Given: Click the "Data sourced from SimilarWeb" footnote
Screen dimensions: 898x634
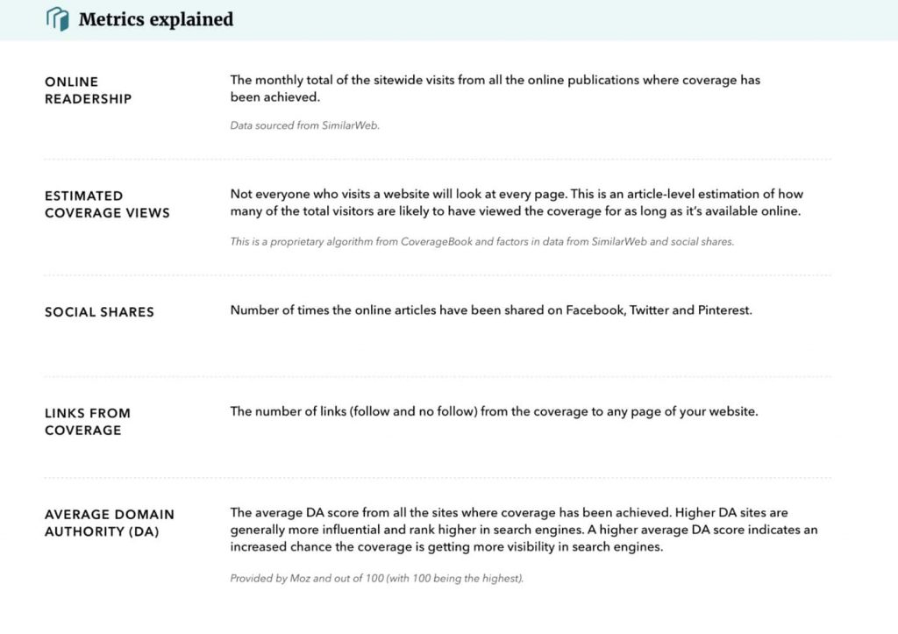Looking at the screenshot, I should (x=304, y=125).
